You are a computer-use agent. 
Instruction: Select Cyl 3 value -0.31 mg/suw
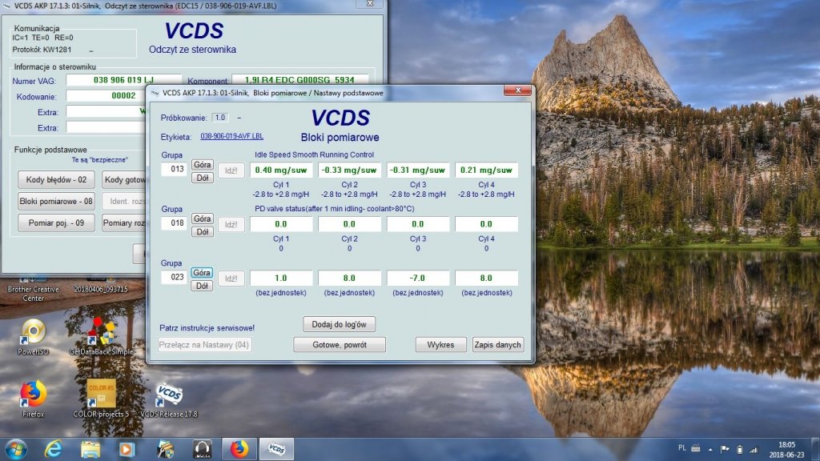(417, 170)
